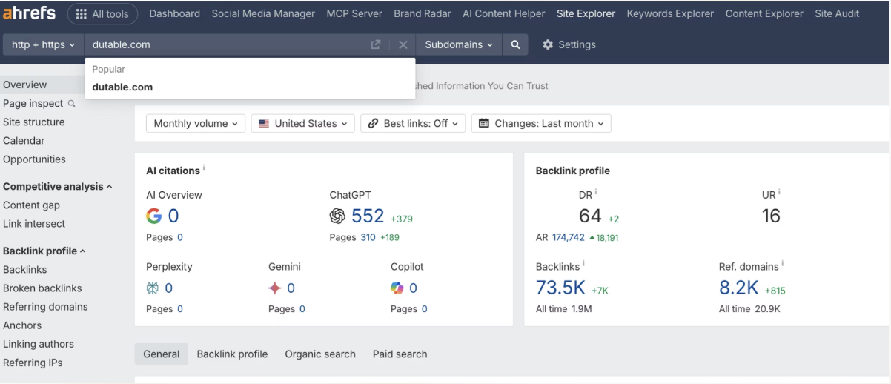The height and width of the screenshot is (384, 891).
Task: Open Calendar in sidebar
Action: coord(24,140)
